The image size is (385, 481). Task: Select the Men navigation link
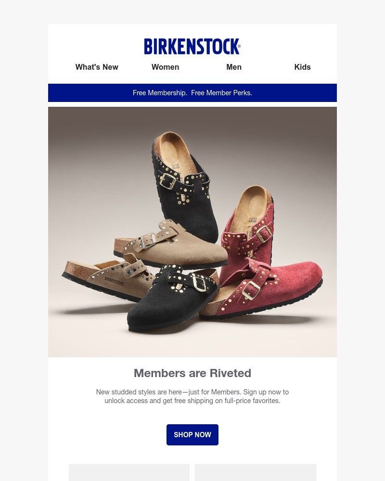coord(234,67)
